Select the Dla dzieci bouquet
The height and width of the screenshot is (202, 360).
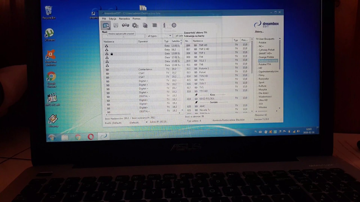(264, 93)
